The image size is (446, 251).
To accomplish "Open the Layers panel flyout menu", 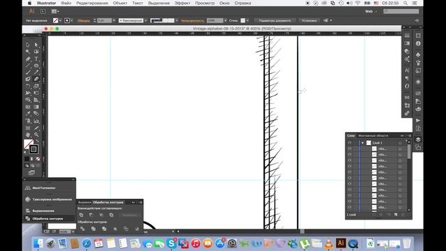I will coord(409,136).
